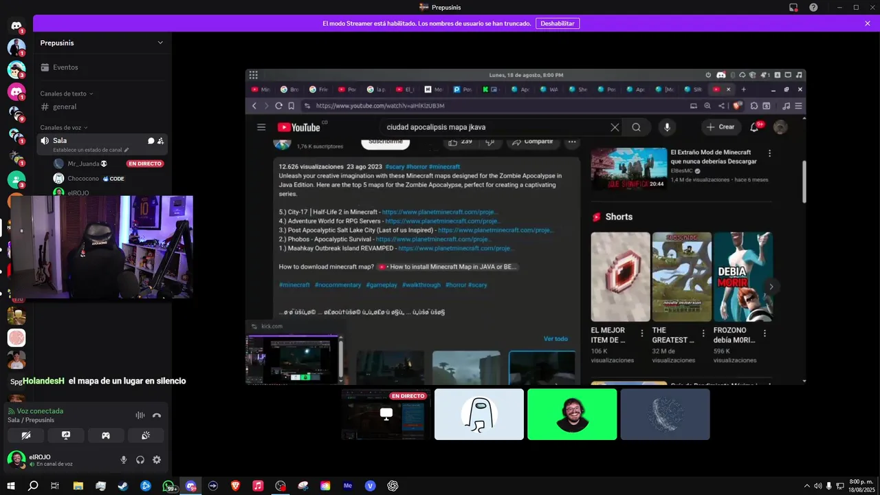880x495 pixels.
Task: Open City-17 planetminecraft link
Action: [x=440, y=212]
